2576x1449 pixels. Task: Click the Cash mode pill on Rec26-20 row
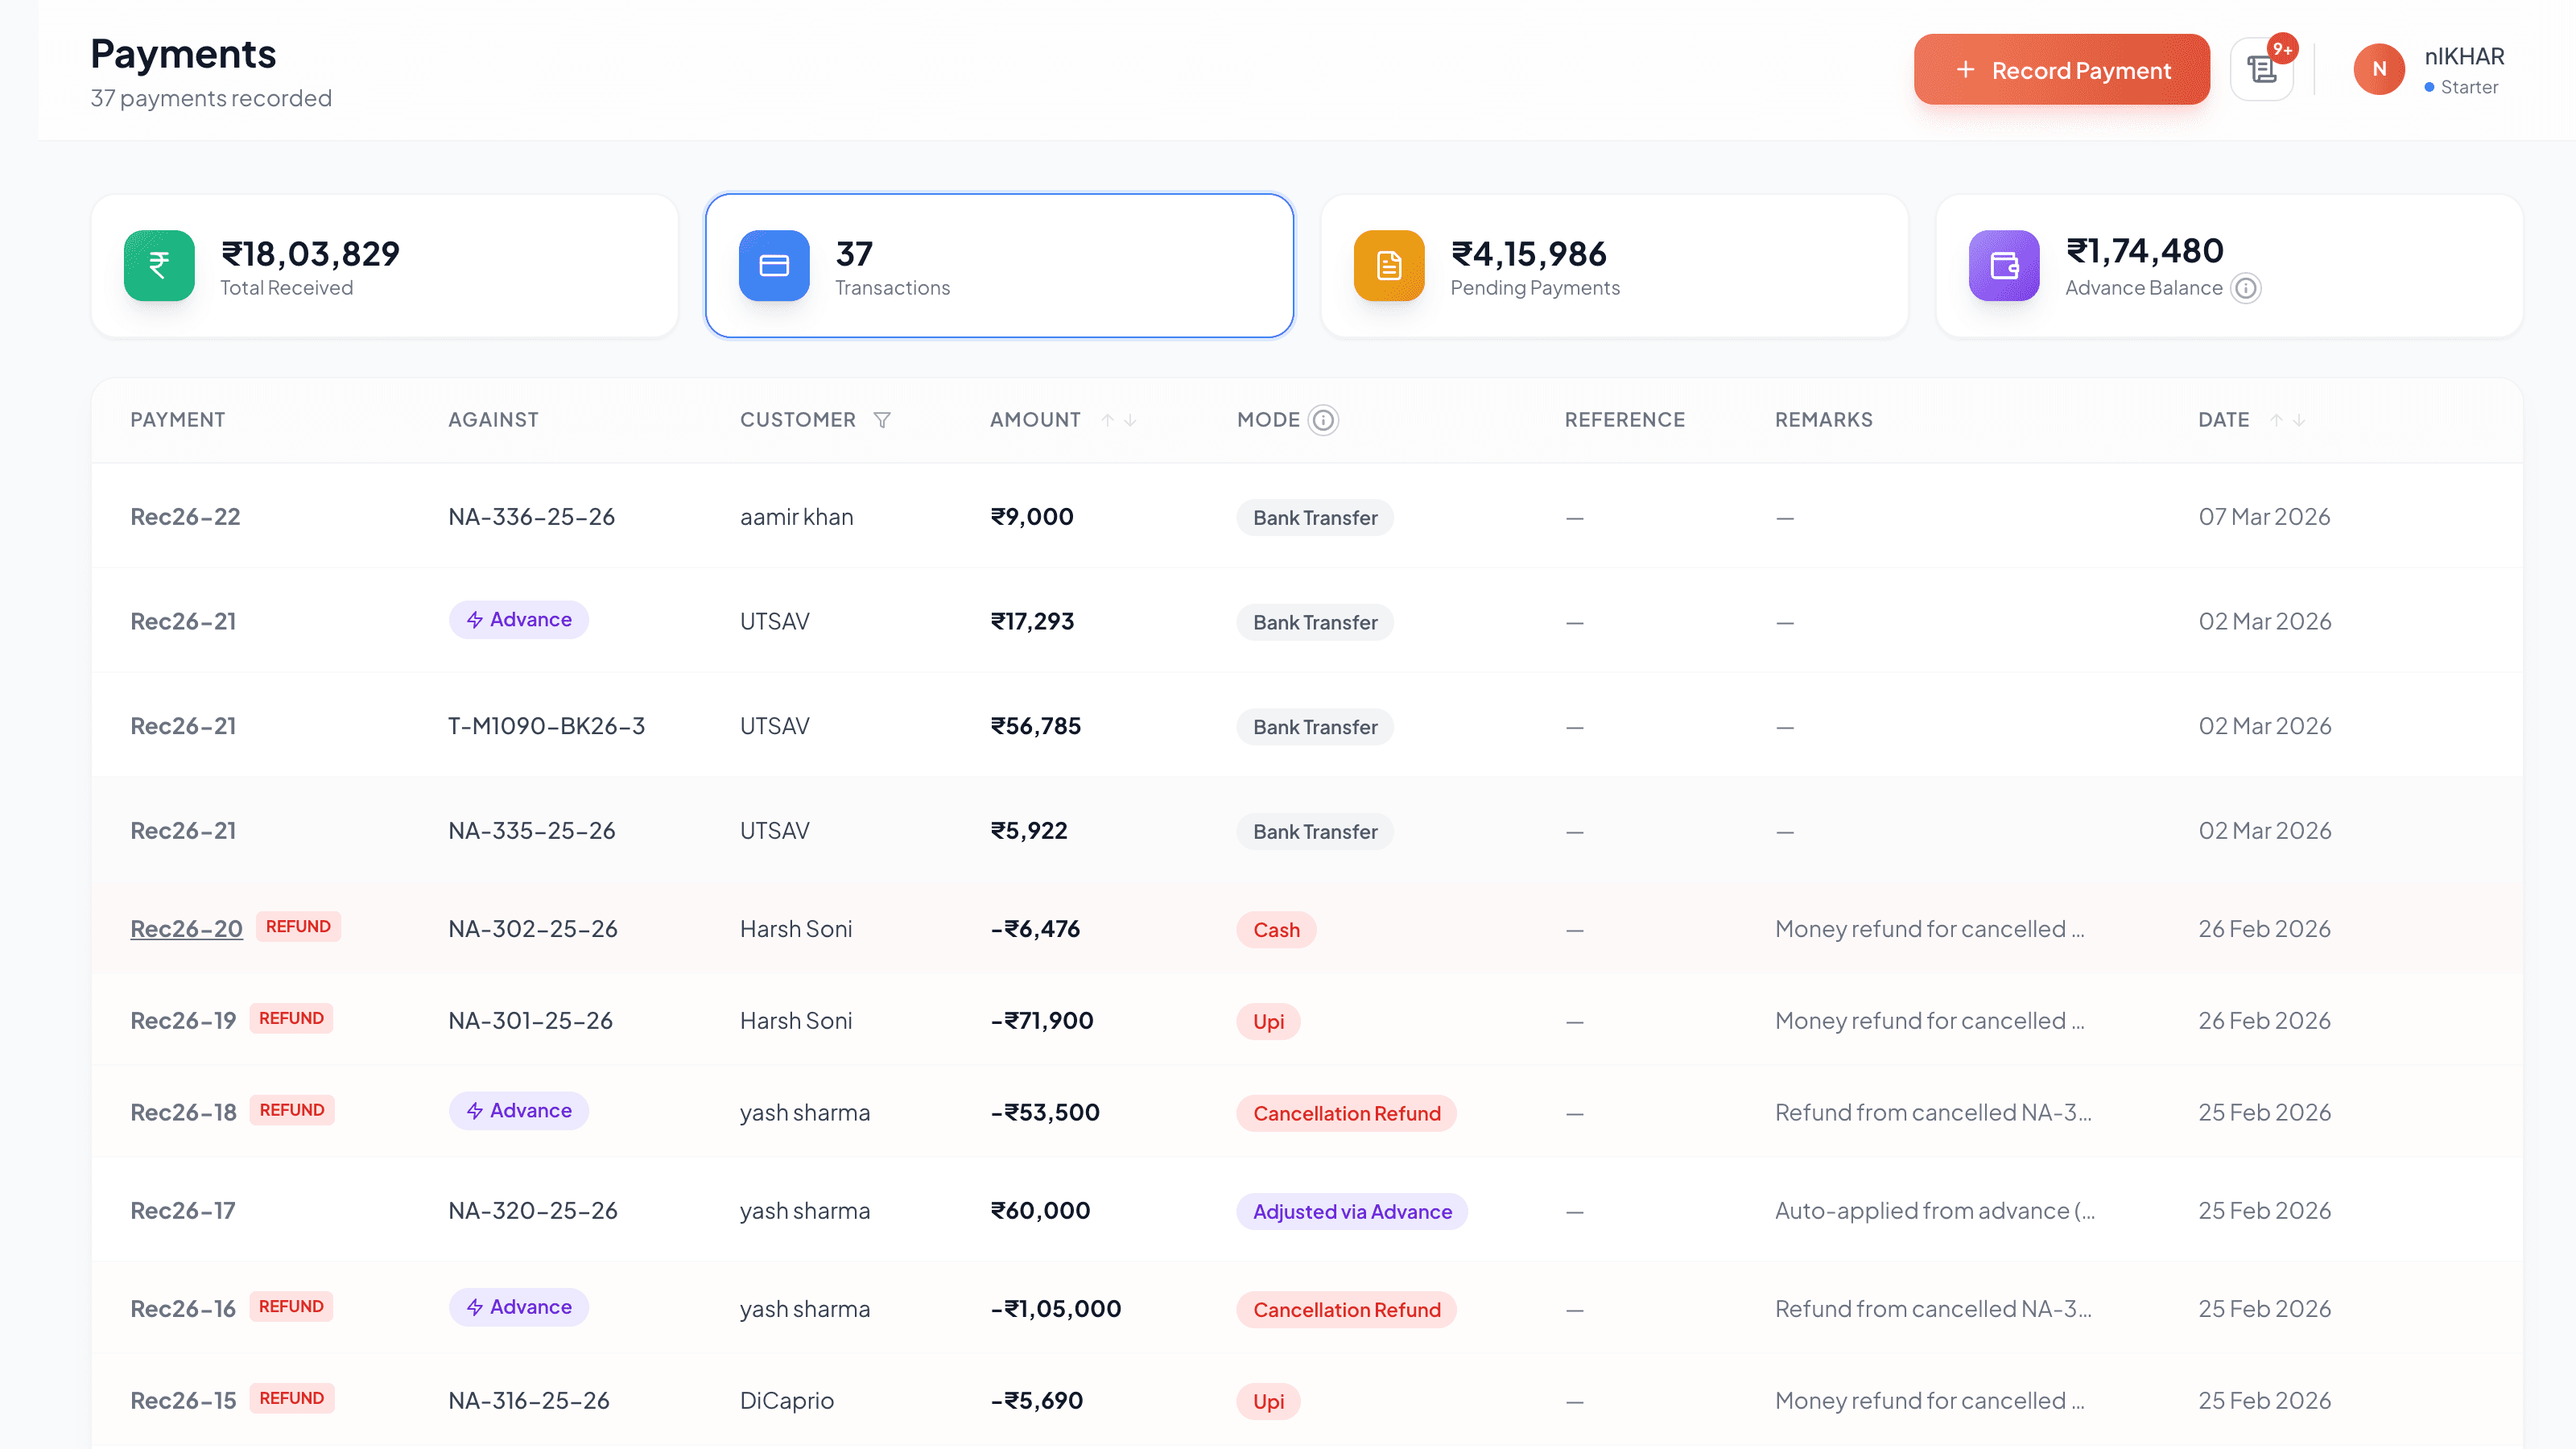[x=1275, y=929]
